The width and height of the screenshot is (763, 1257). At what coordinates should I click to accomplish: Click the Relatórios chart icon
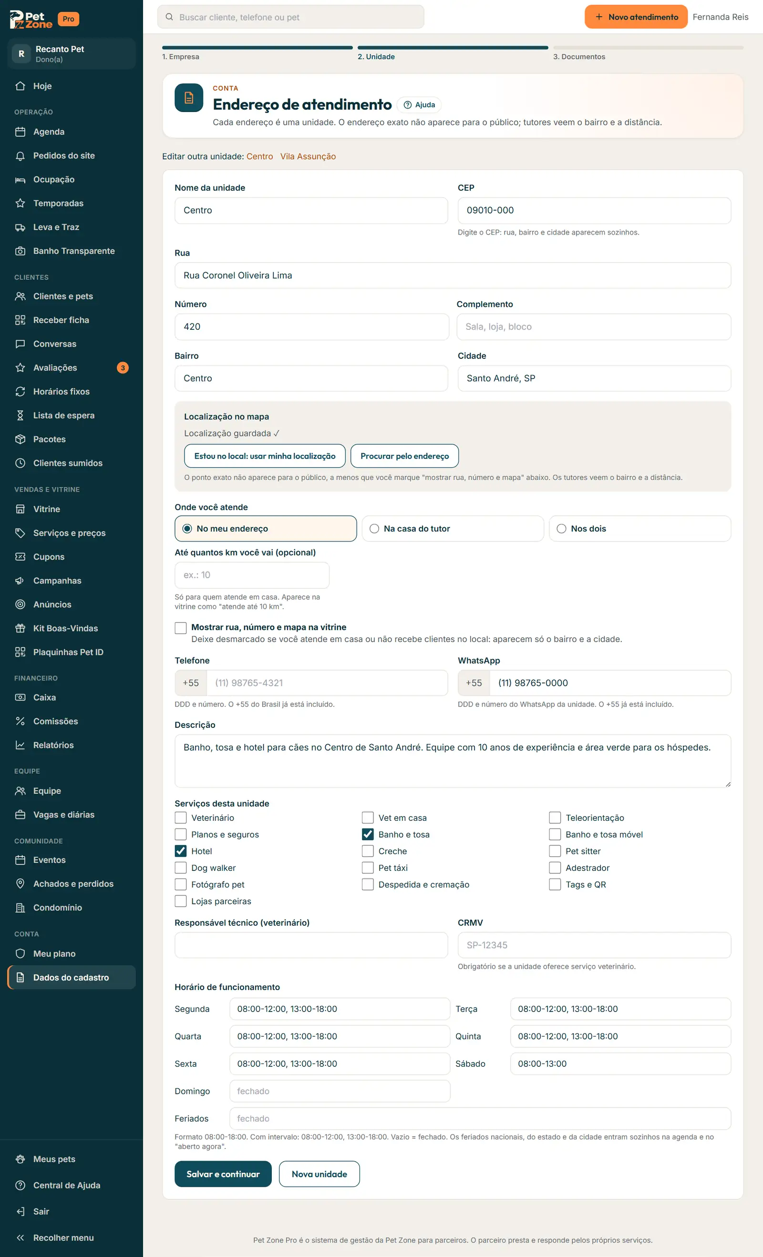tap(21, 745)
